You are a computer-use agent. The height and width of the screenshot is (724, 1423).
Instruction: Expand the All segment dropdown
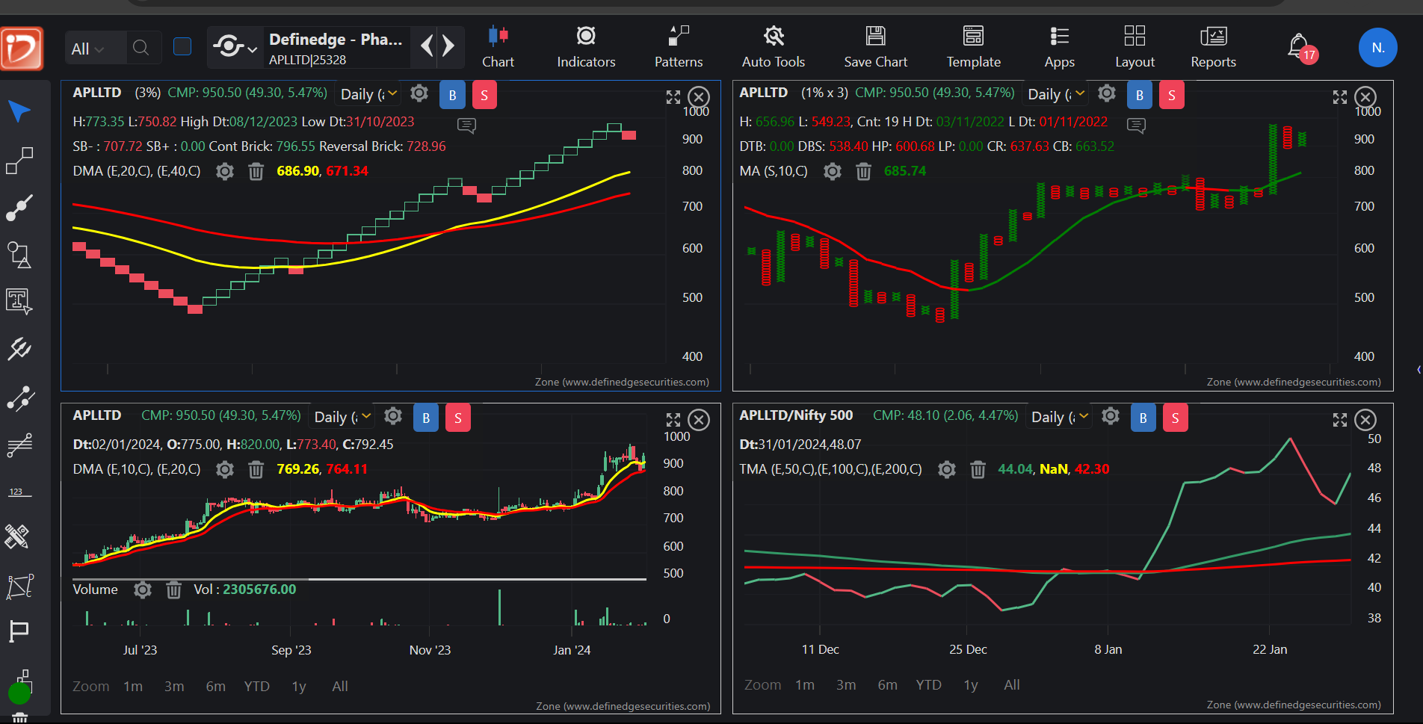pyautogui.click(x=87, y=49)
